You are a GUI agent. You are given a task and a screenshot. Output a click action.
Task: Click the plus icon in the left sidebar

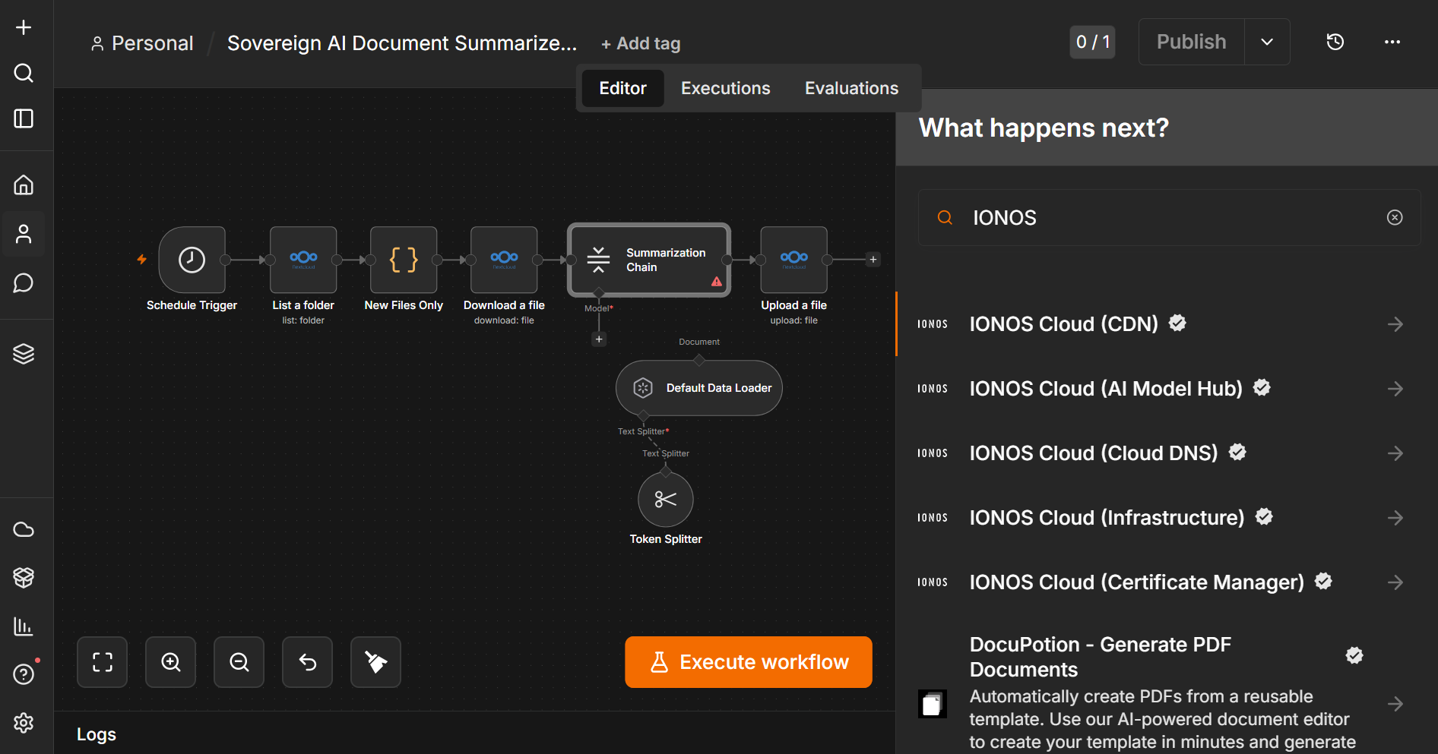click(24, 27)
